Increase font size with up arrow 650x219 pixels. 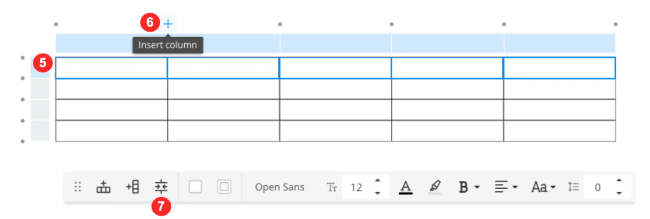coord(378,181)
